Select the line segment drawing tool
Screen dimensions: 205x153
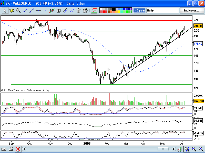(25, 10)
